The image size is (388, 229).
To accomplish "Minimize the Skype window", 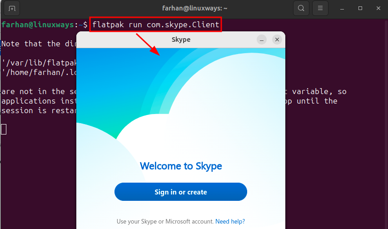I will tap(262, 40).
